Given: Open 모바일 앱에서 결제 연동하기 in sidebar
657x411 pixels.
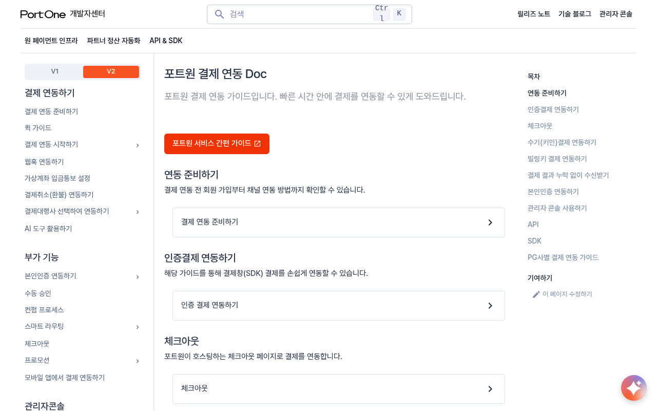Looking at the screenshot, I should pyautogui.click(x=65, y=378).
